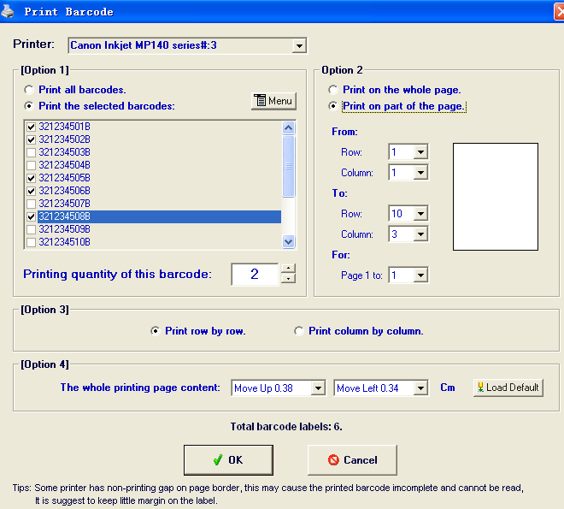Click the printer icon in title bar
Screen dimensions: 564x509
click(7, 11)
